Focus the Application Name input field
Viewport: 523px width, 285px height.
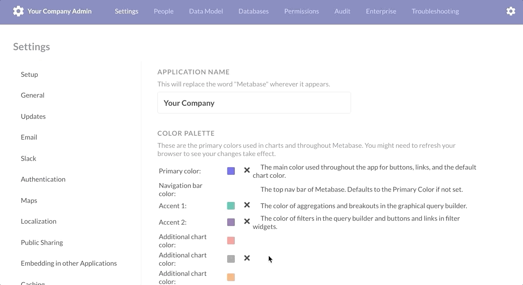[x=254, y=103]
